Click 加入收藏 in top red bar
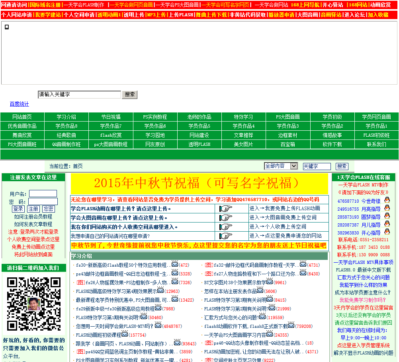Image resolution: width=399 pixels, height=362 pixels. tap(378, 15)
